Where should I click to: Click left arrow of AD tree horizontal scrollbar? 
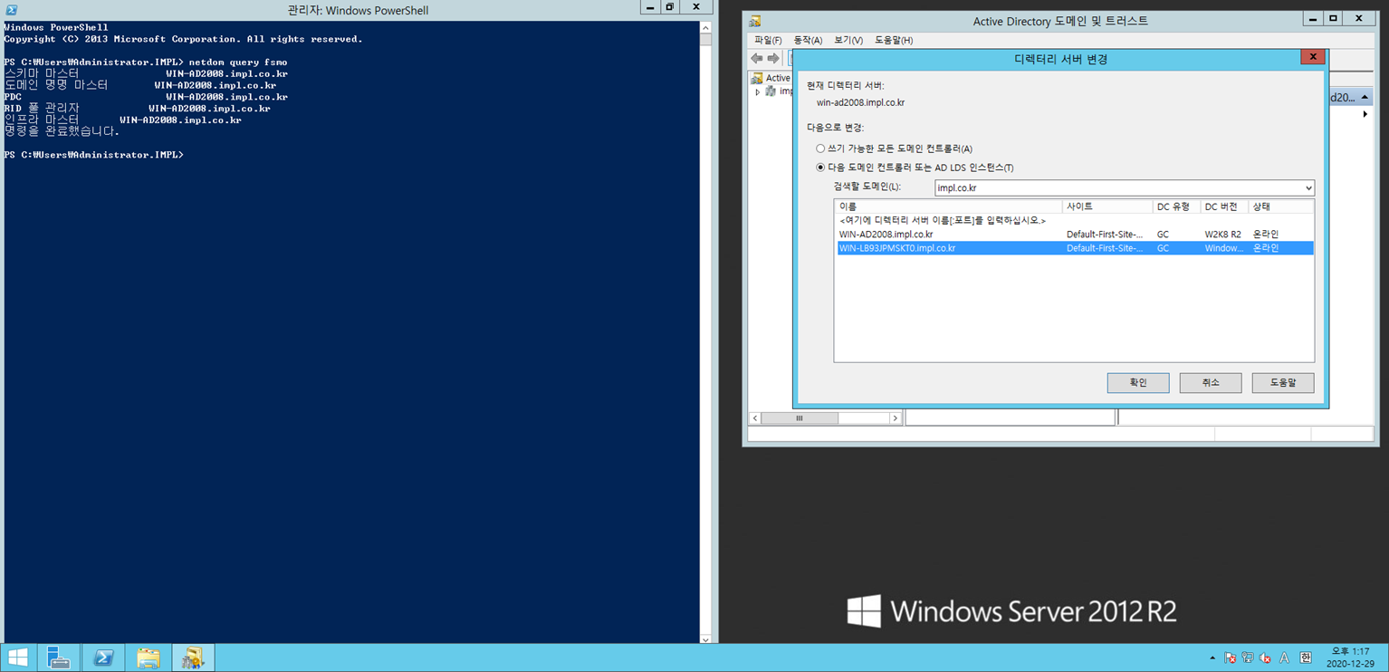pos(755,418)
